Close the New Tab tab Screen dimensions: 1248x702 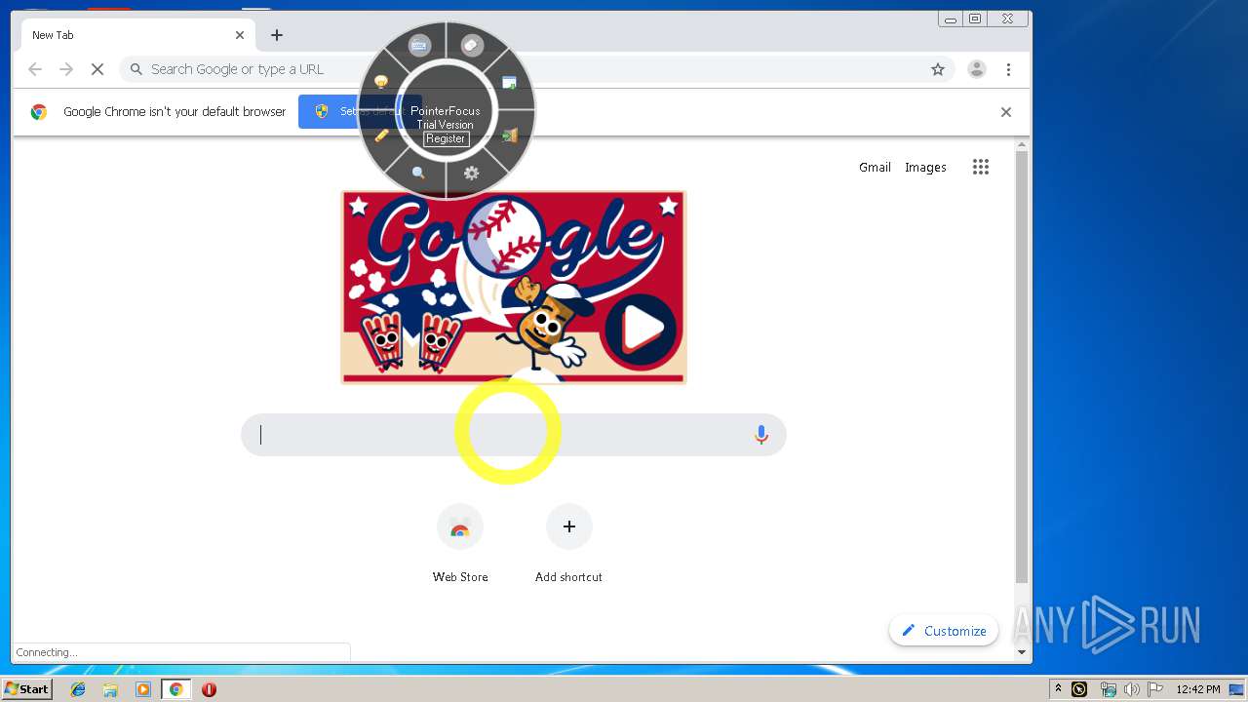pyautogui.click(x=240, y=35)
